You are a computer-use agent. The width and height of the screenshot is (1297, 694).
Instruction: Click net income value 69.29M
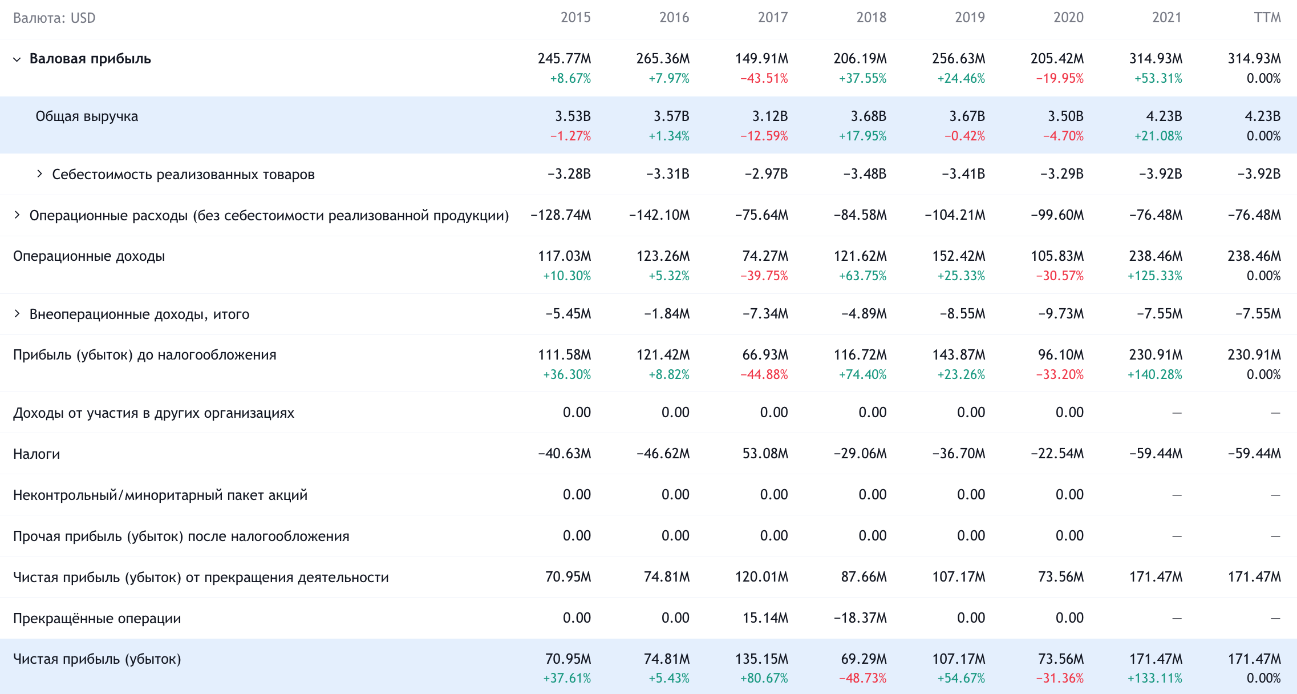[x=864, y=659]
